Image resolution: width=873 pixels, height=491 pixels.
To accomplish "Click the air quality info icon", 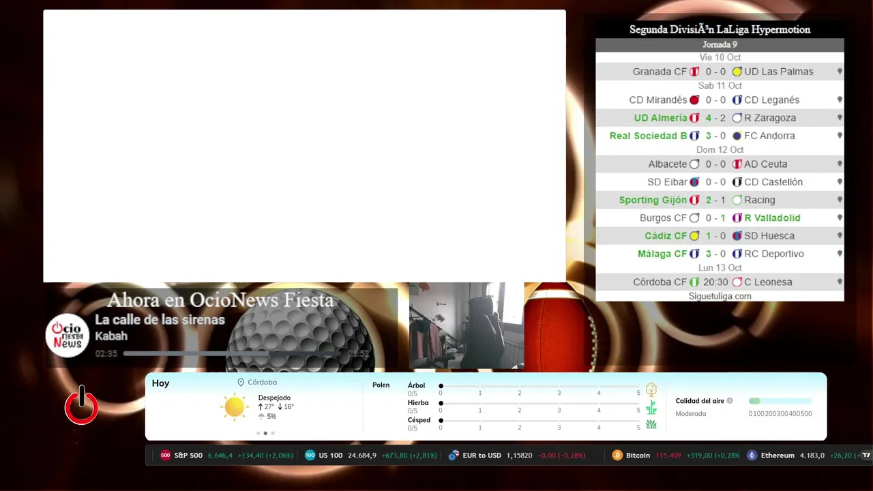I will click(730, 401).
